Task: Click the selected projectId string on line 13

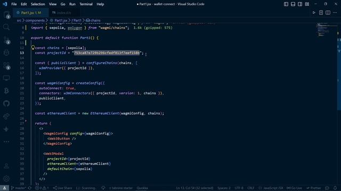Action: click(107, 53)
